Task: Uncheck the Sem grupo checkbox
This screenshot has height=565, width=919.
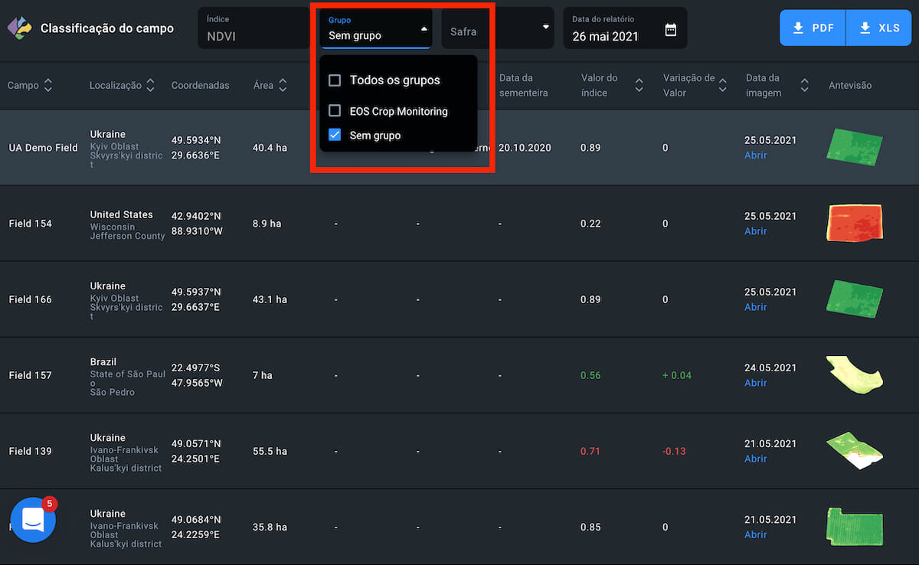Action: click(335, 136)
